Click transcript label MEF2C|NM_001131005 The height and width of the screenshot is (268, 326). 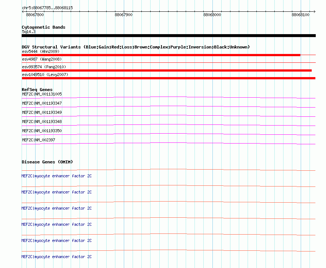point(42,94)
